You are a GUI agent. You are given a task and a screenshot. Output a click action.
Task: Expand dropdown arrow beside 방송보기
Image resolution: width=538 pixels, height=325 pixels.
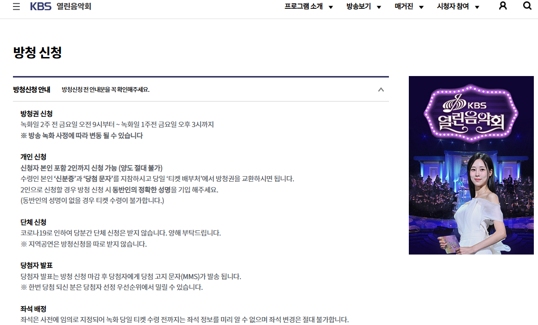(379, 7)
